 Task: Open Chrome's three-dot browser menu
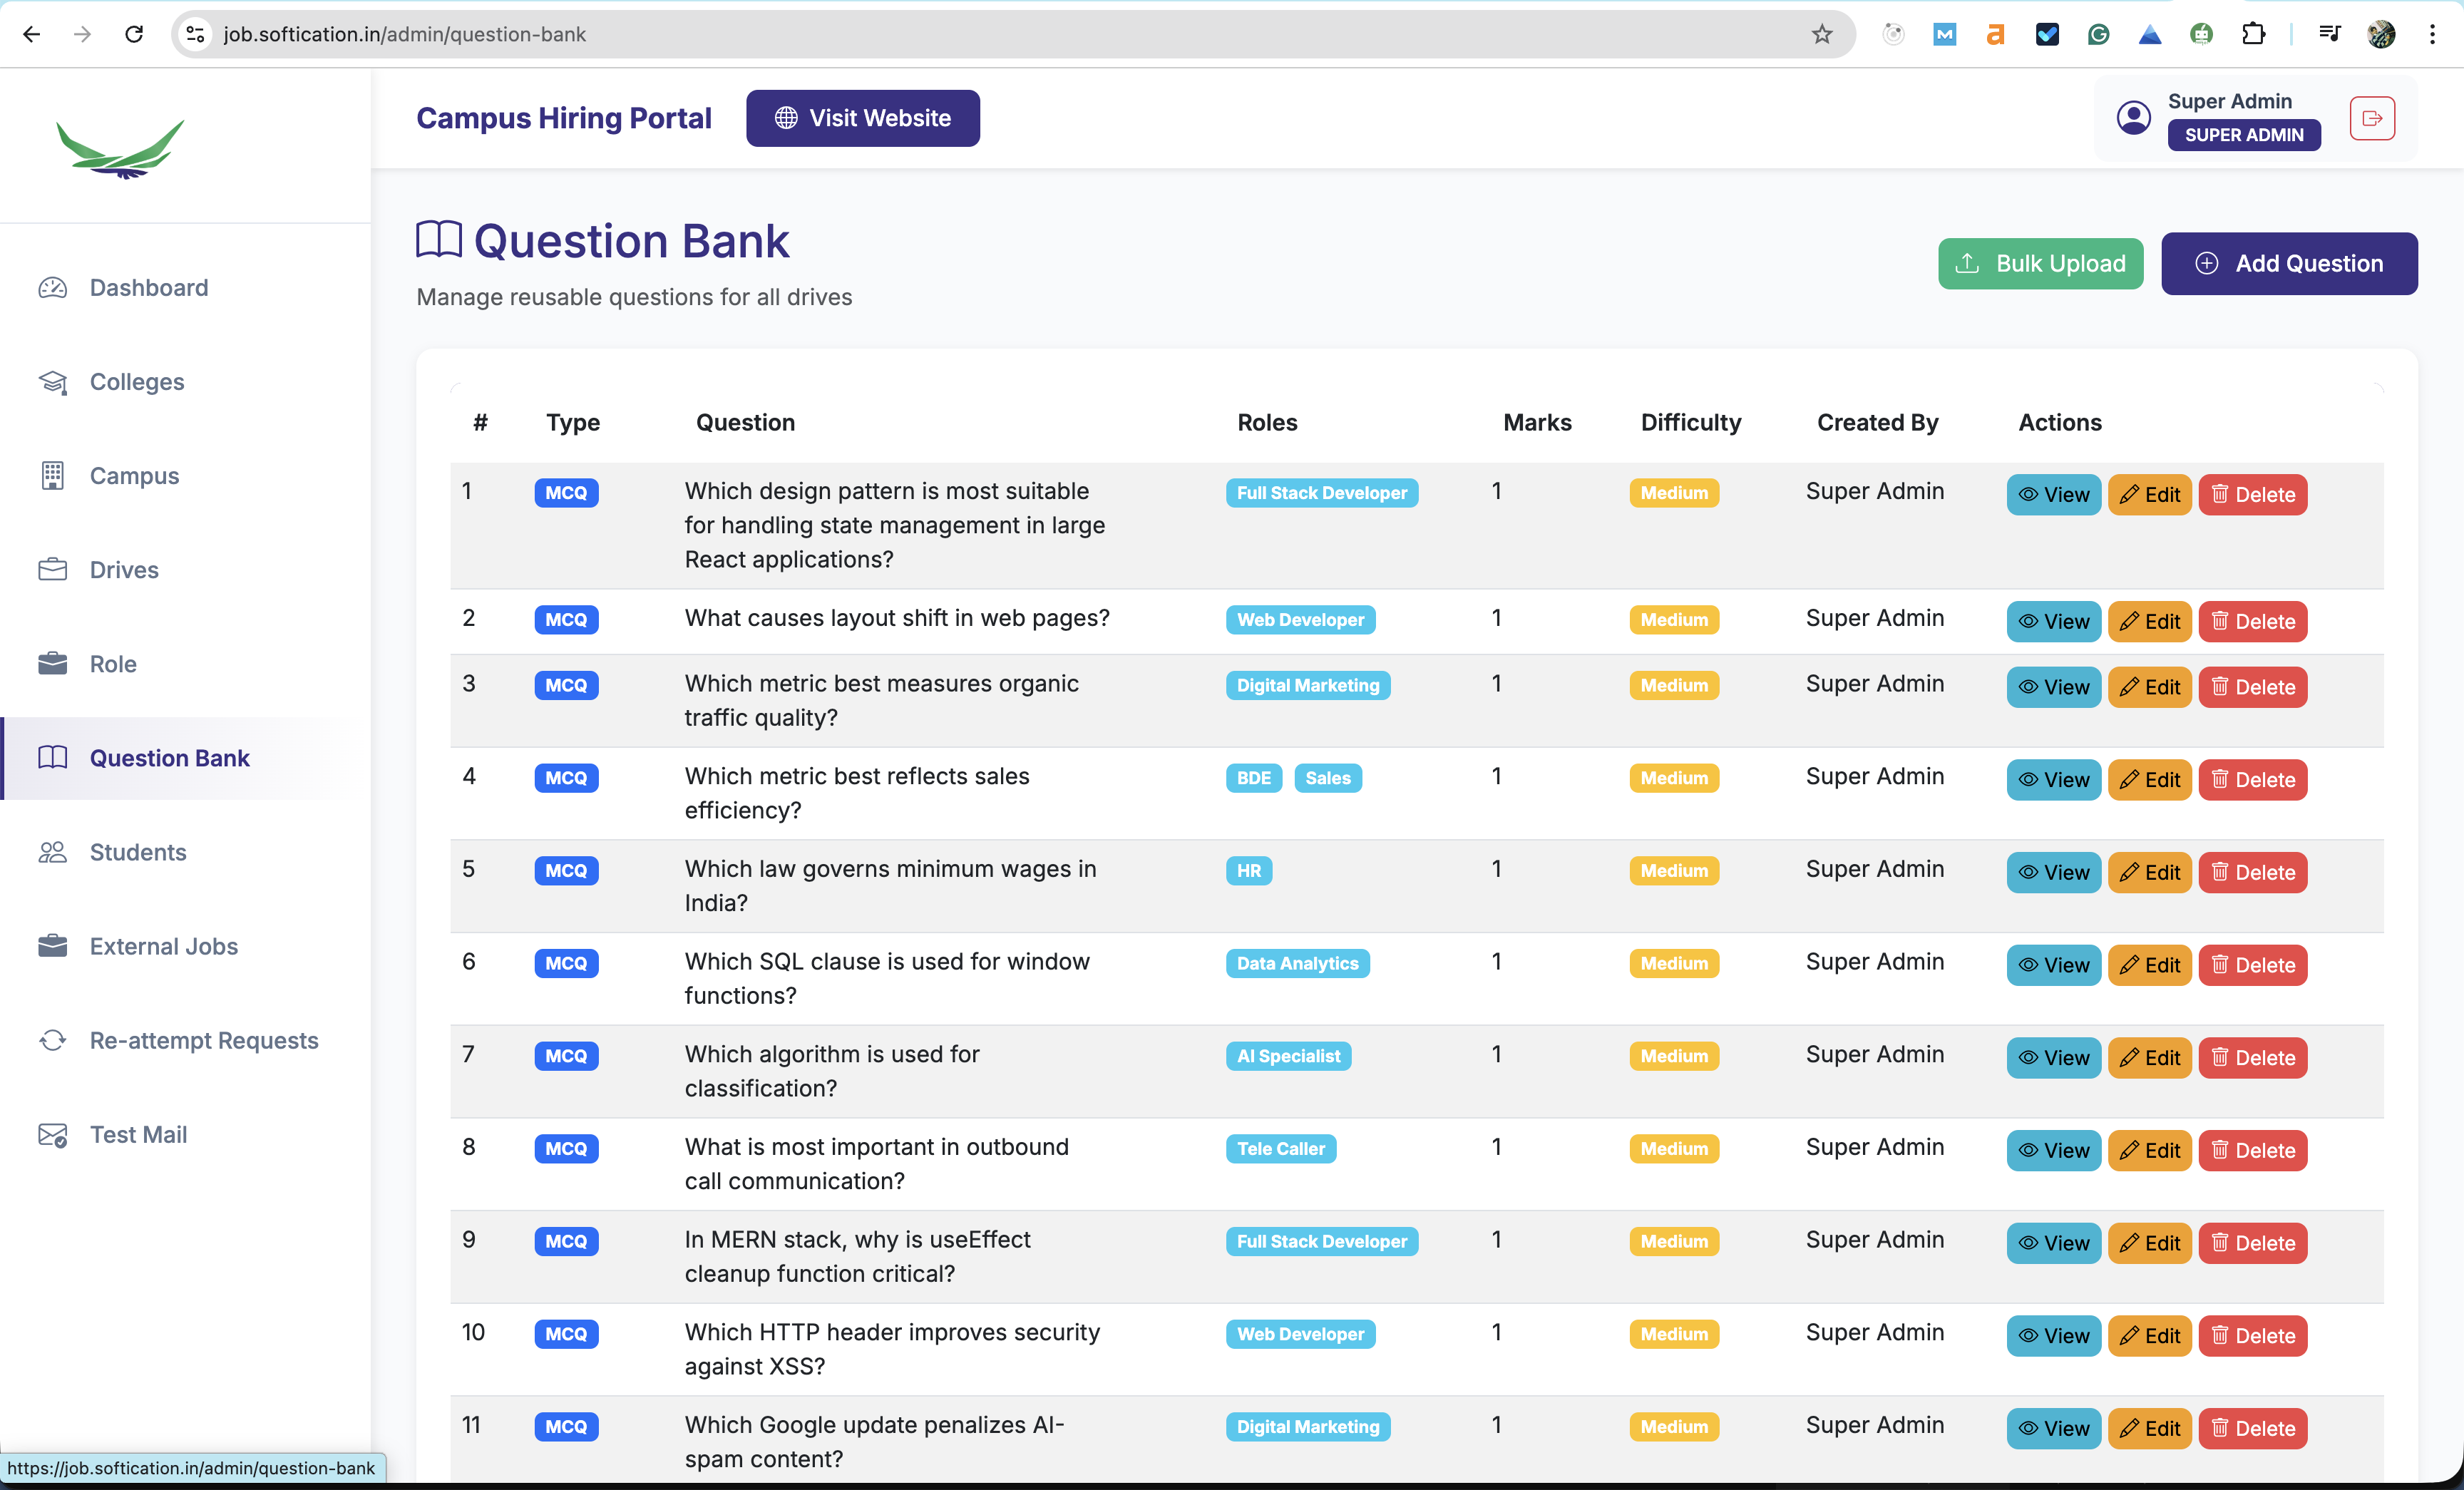2433,33
